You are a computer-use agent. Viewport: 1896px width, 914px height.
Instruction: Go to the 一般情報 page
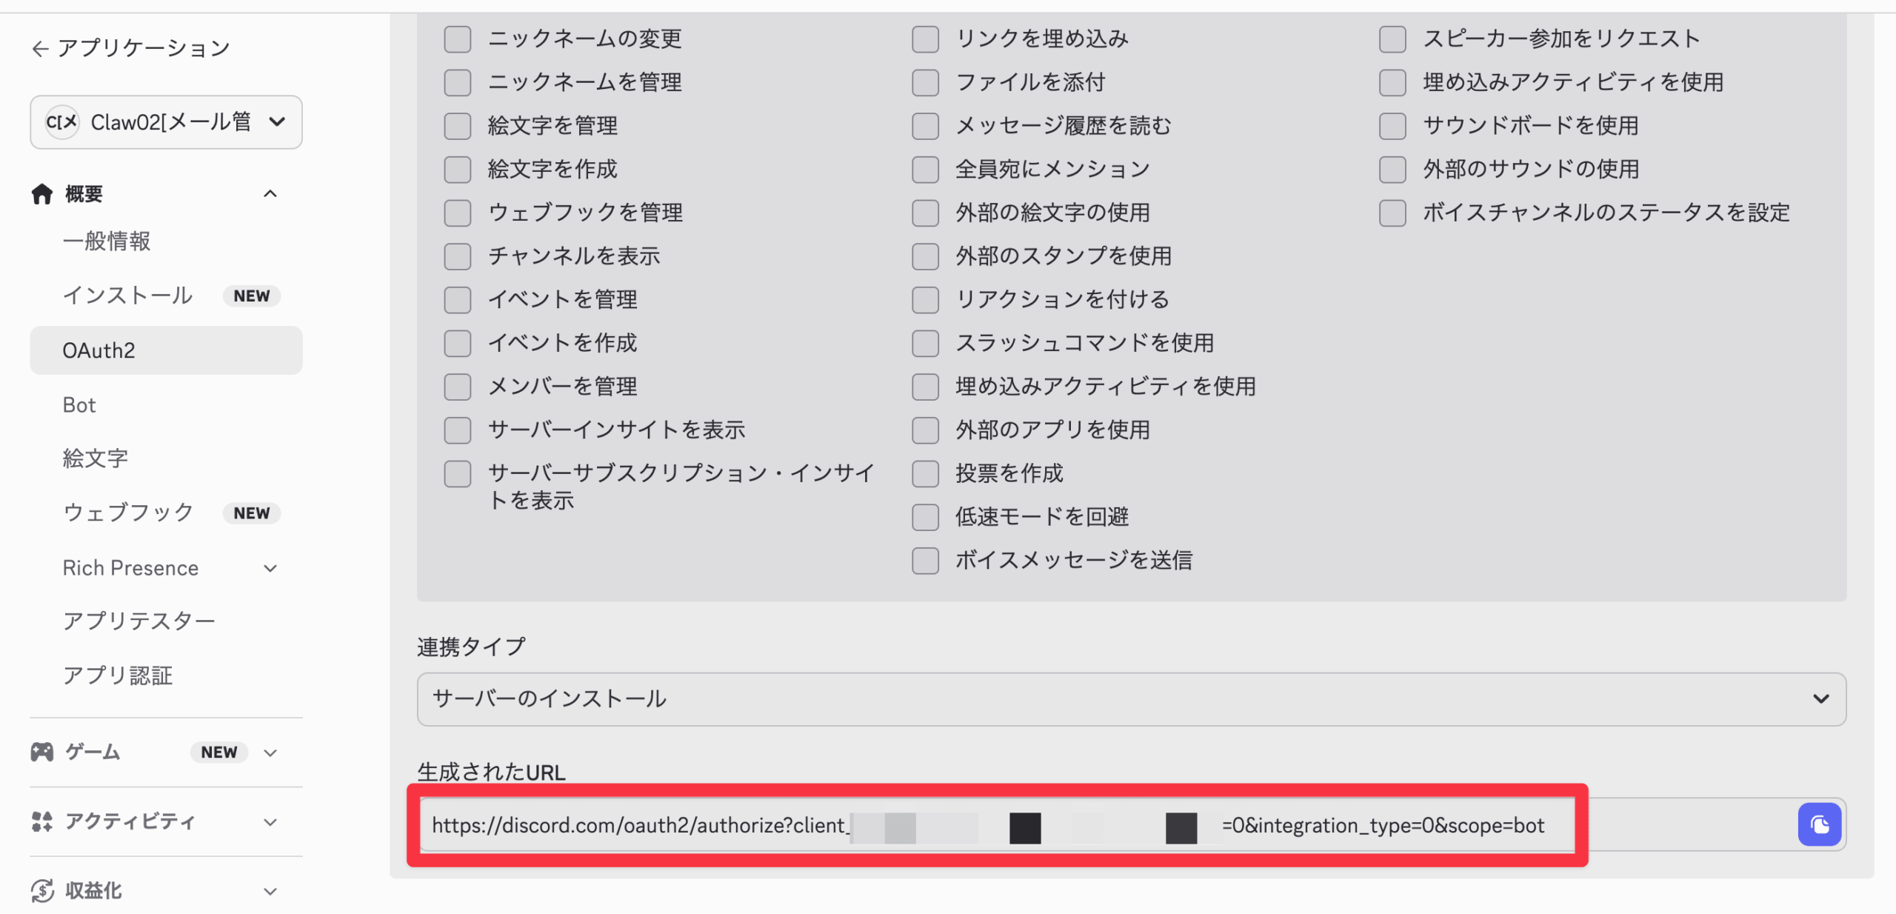pos(107,241)
